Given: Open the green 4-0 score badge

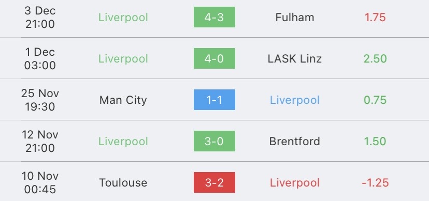Looking at the screenshot, I should point(214,58).
